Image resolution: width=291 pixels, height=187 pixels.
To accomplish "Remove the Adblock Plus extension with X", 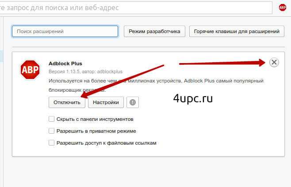I will coord(274,62).
